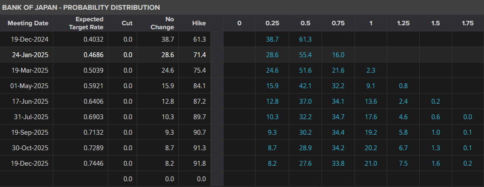Select the 01-May-2025 meeting date cell

point(30,86)
